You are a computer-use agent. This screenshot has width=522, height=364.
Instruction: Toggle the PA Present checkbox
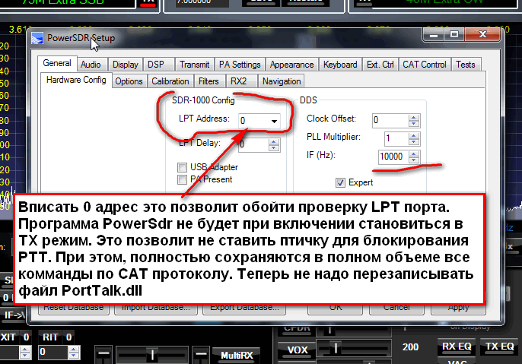tap(182, 180)
